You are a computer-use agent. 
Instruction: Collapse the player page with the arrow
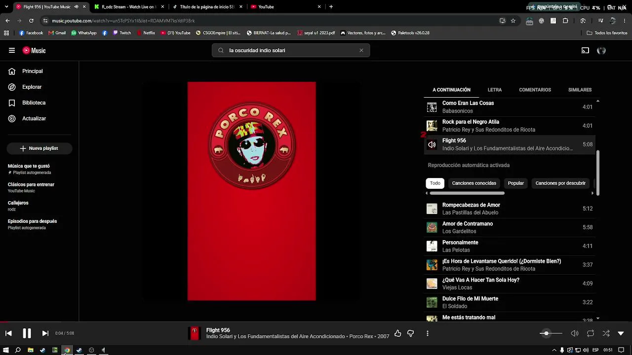click(x=621, y=333)
